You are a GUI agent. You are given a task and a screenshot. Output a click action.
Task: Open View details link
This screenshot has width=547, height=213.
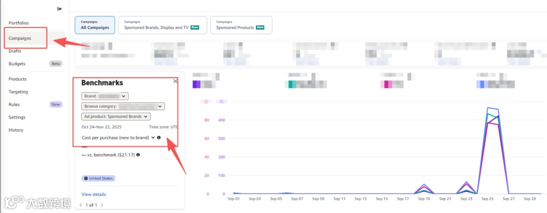(x=94, y=194)
